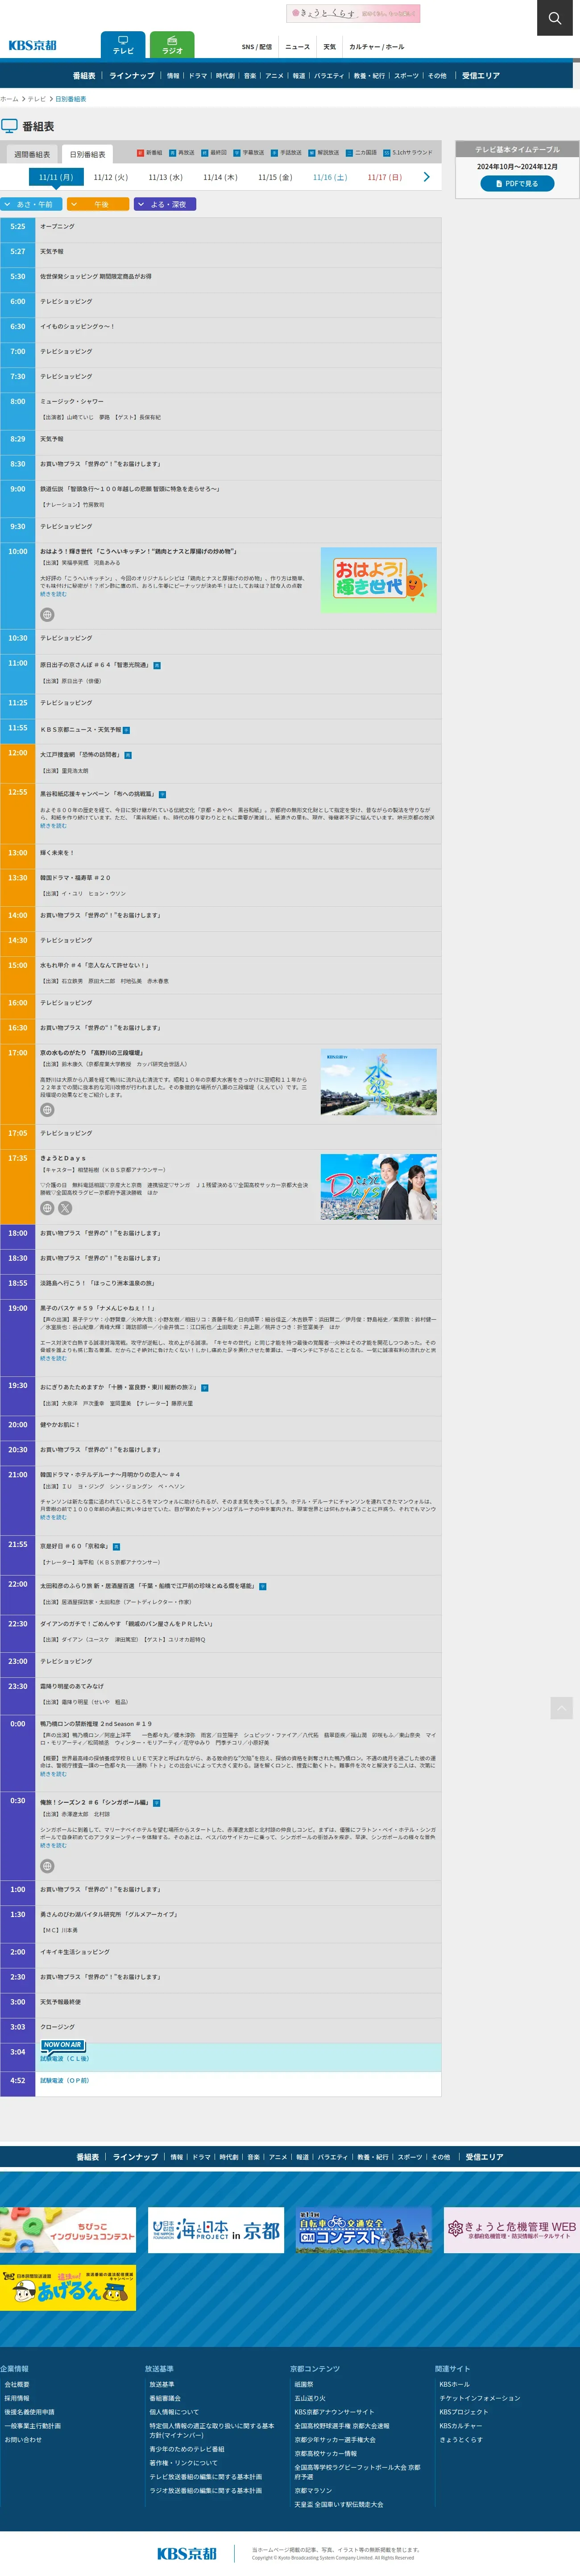Image resolution: width=580 pixels, height=2576 pixels.
Task: Click the KBS京都 logo in header
Action: (x=32, y=45)
